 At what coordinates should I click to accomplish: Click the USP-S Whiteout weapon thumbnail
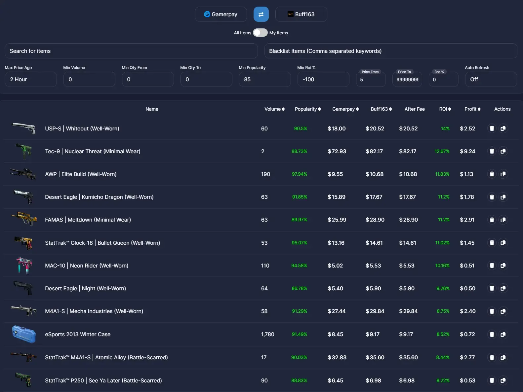(24, 128)
